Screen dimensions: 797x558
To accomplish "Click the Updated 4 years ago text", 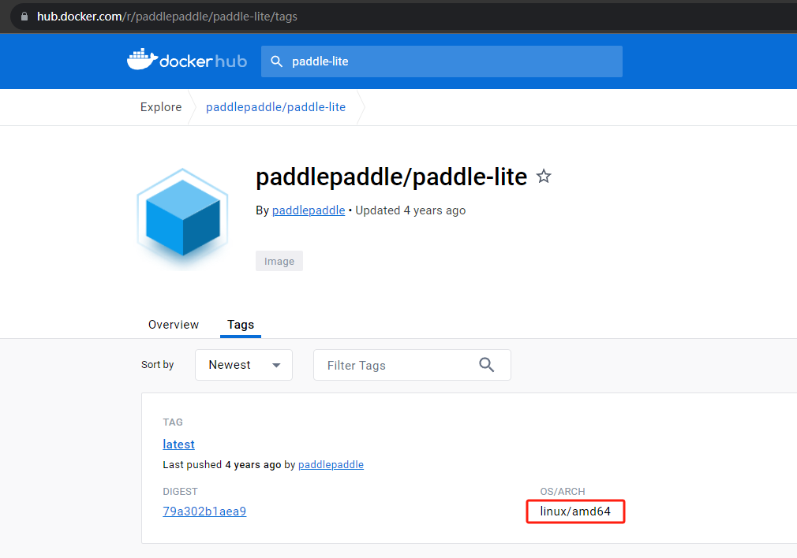I will (x=410, y=210).
